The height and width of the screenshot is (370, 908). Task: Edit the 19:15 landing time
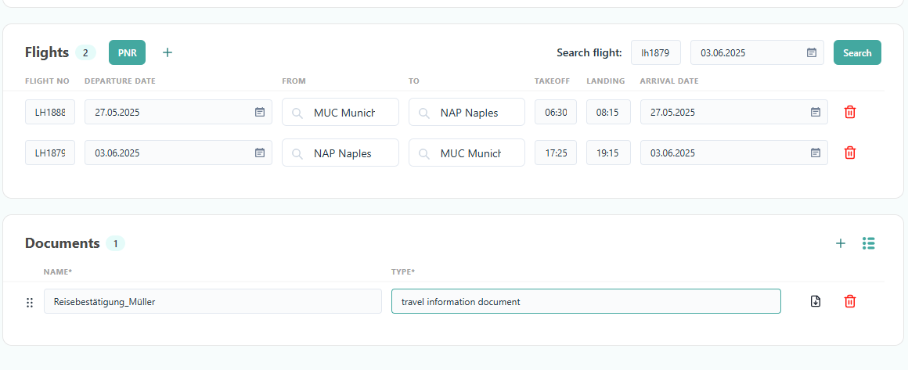[607, 153]
